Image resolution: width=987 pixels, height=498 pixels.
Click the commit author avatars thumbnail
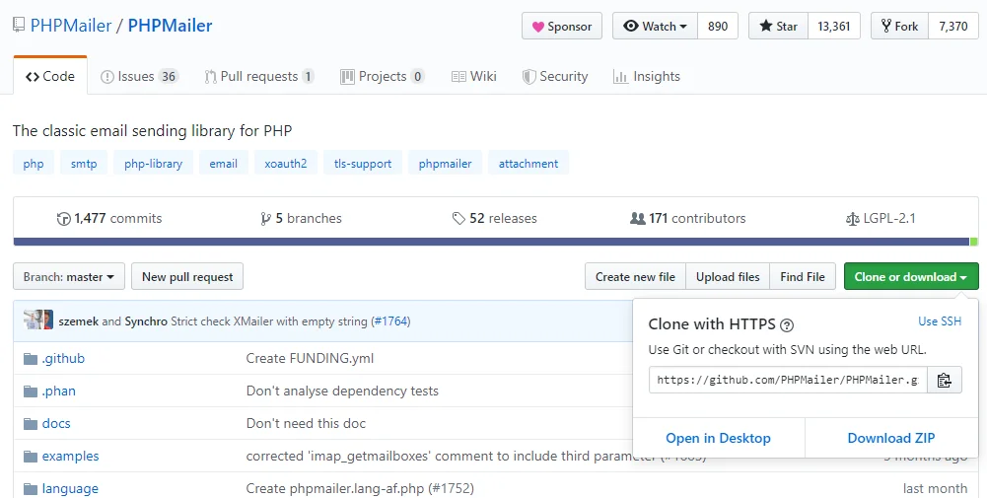click(38, 320)
